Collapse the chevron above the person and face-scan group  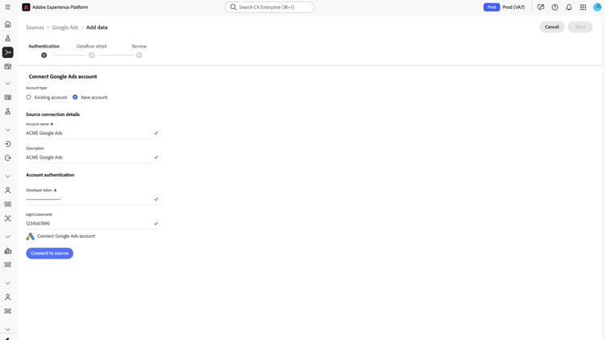pos(8,176)
